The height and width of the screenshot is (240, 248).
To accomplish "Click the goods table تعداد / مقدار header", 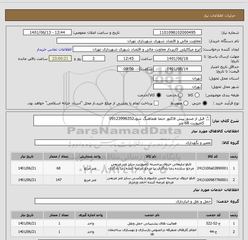I will [59, 156].
